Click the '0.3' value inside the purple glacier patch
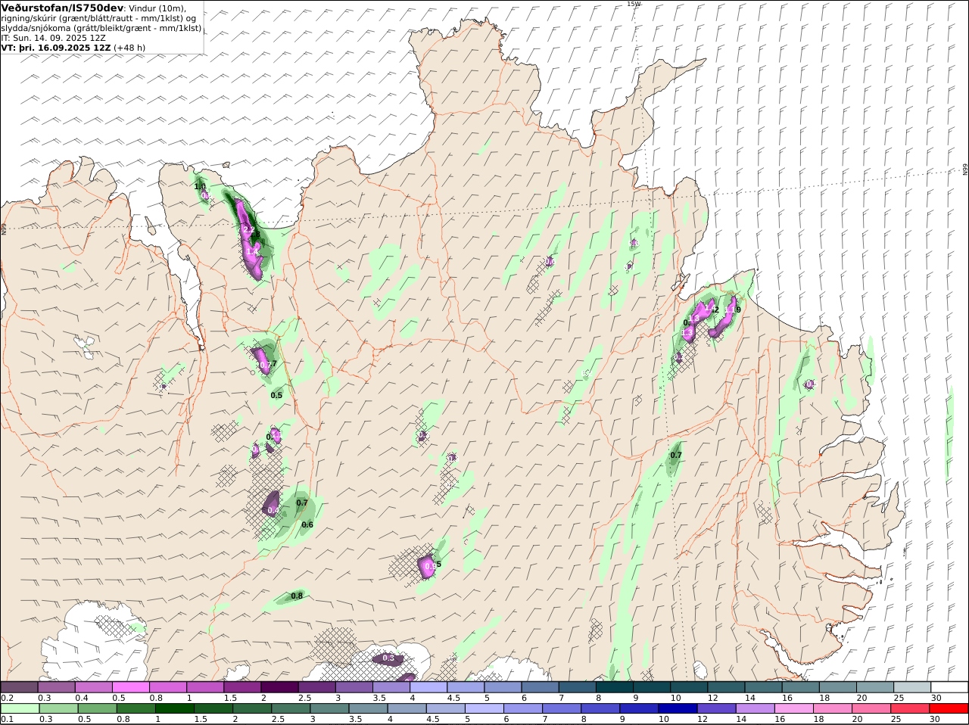This screenshot has height=725, width=969. tap(388, 658)
